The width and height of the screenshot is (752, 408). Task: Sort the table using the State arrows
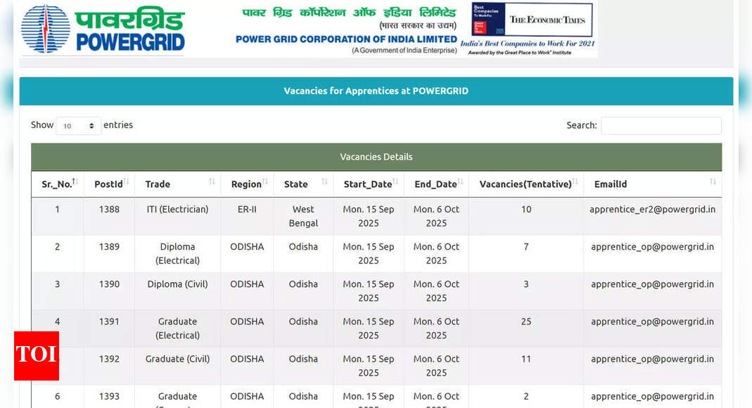point(325,181)
